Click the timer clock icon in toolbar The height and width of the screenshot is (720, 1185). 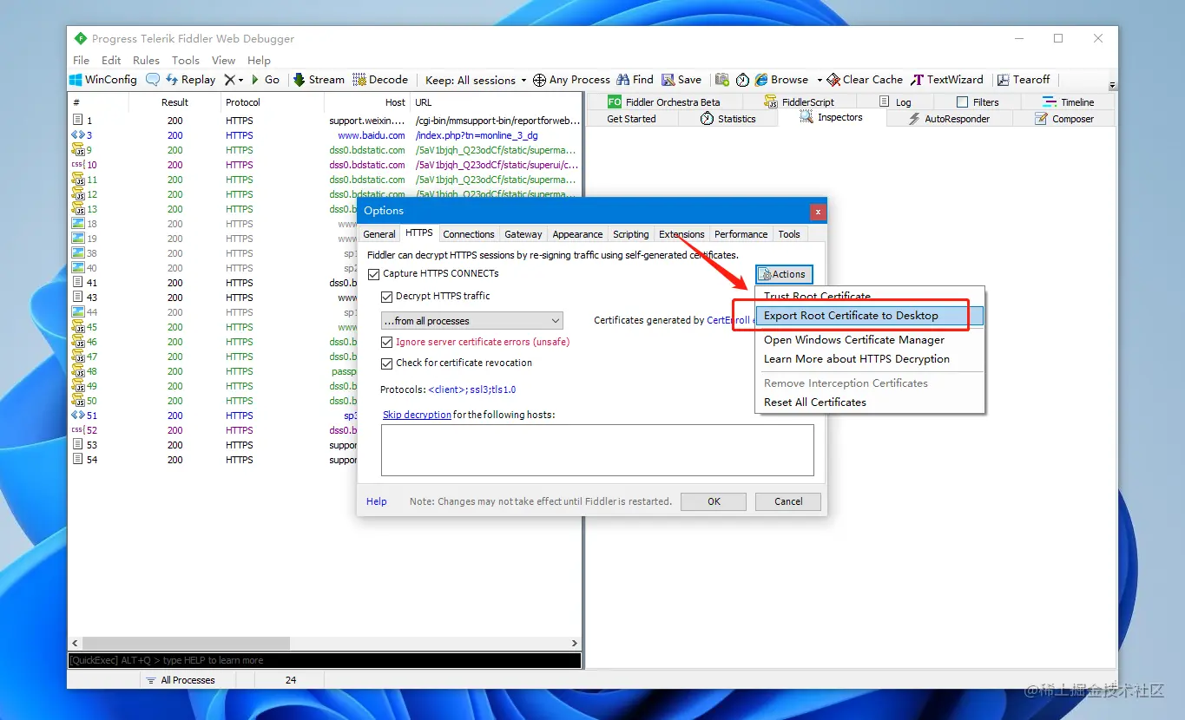tap(743, 79)
